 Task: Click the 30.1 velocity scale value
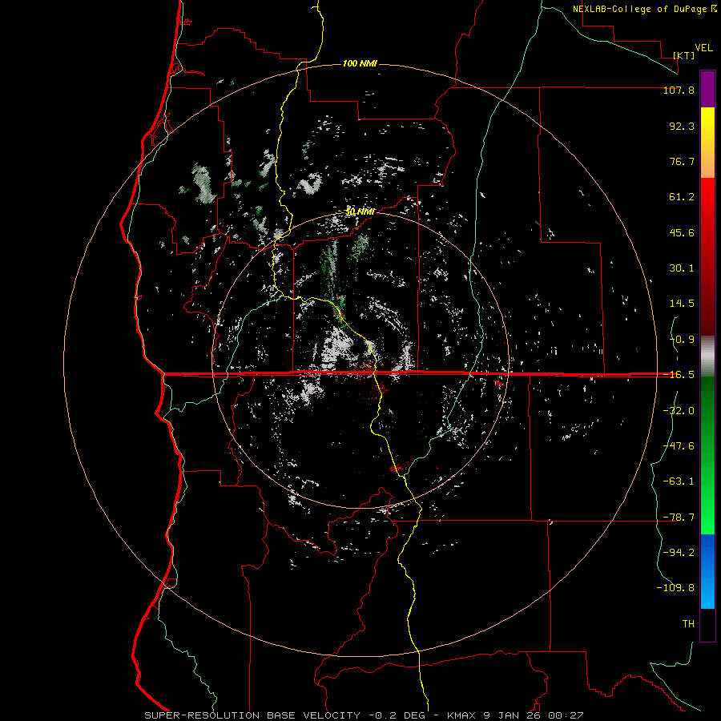pyautogui.click(x=682, y=268)
